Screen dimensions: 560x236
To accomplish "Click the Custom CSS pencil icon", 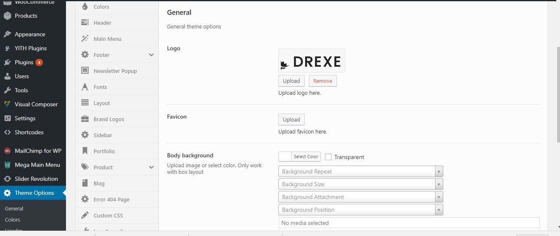I will click(x=85, y=215).
